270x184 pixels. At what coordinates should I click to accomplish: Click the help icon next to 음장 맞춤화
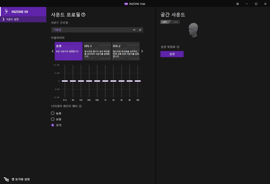(178, 47)
